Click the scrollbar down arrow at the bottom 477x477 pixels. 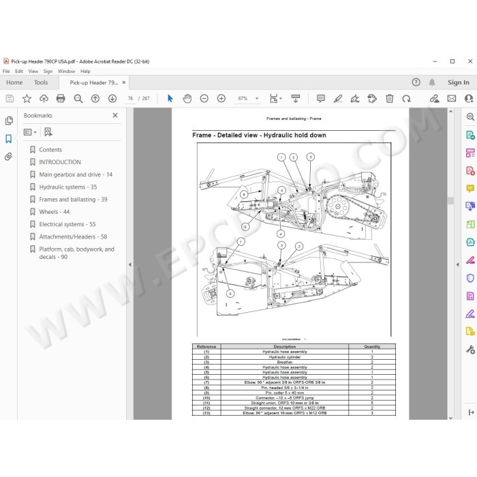450,418
